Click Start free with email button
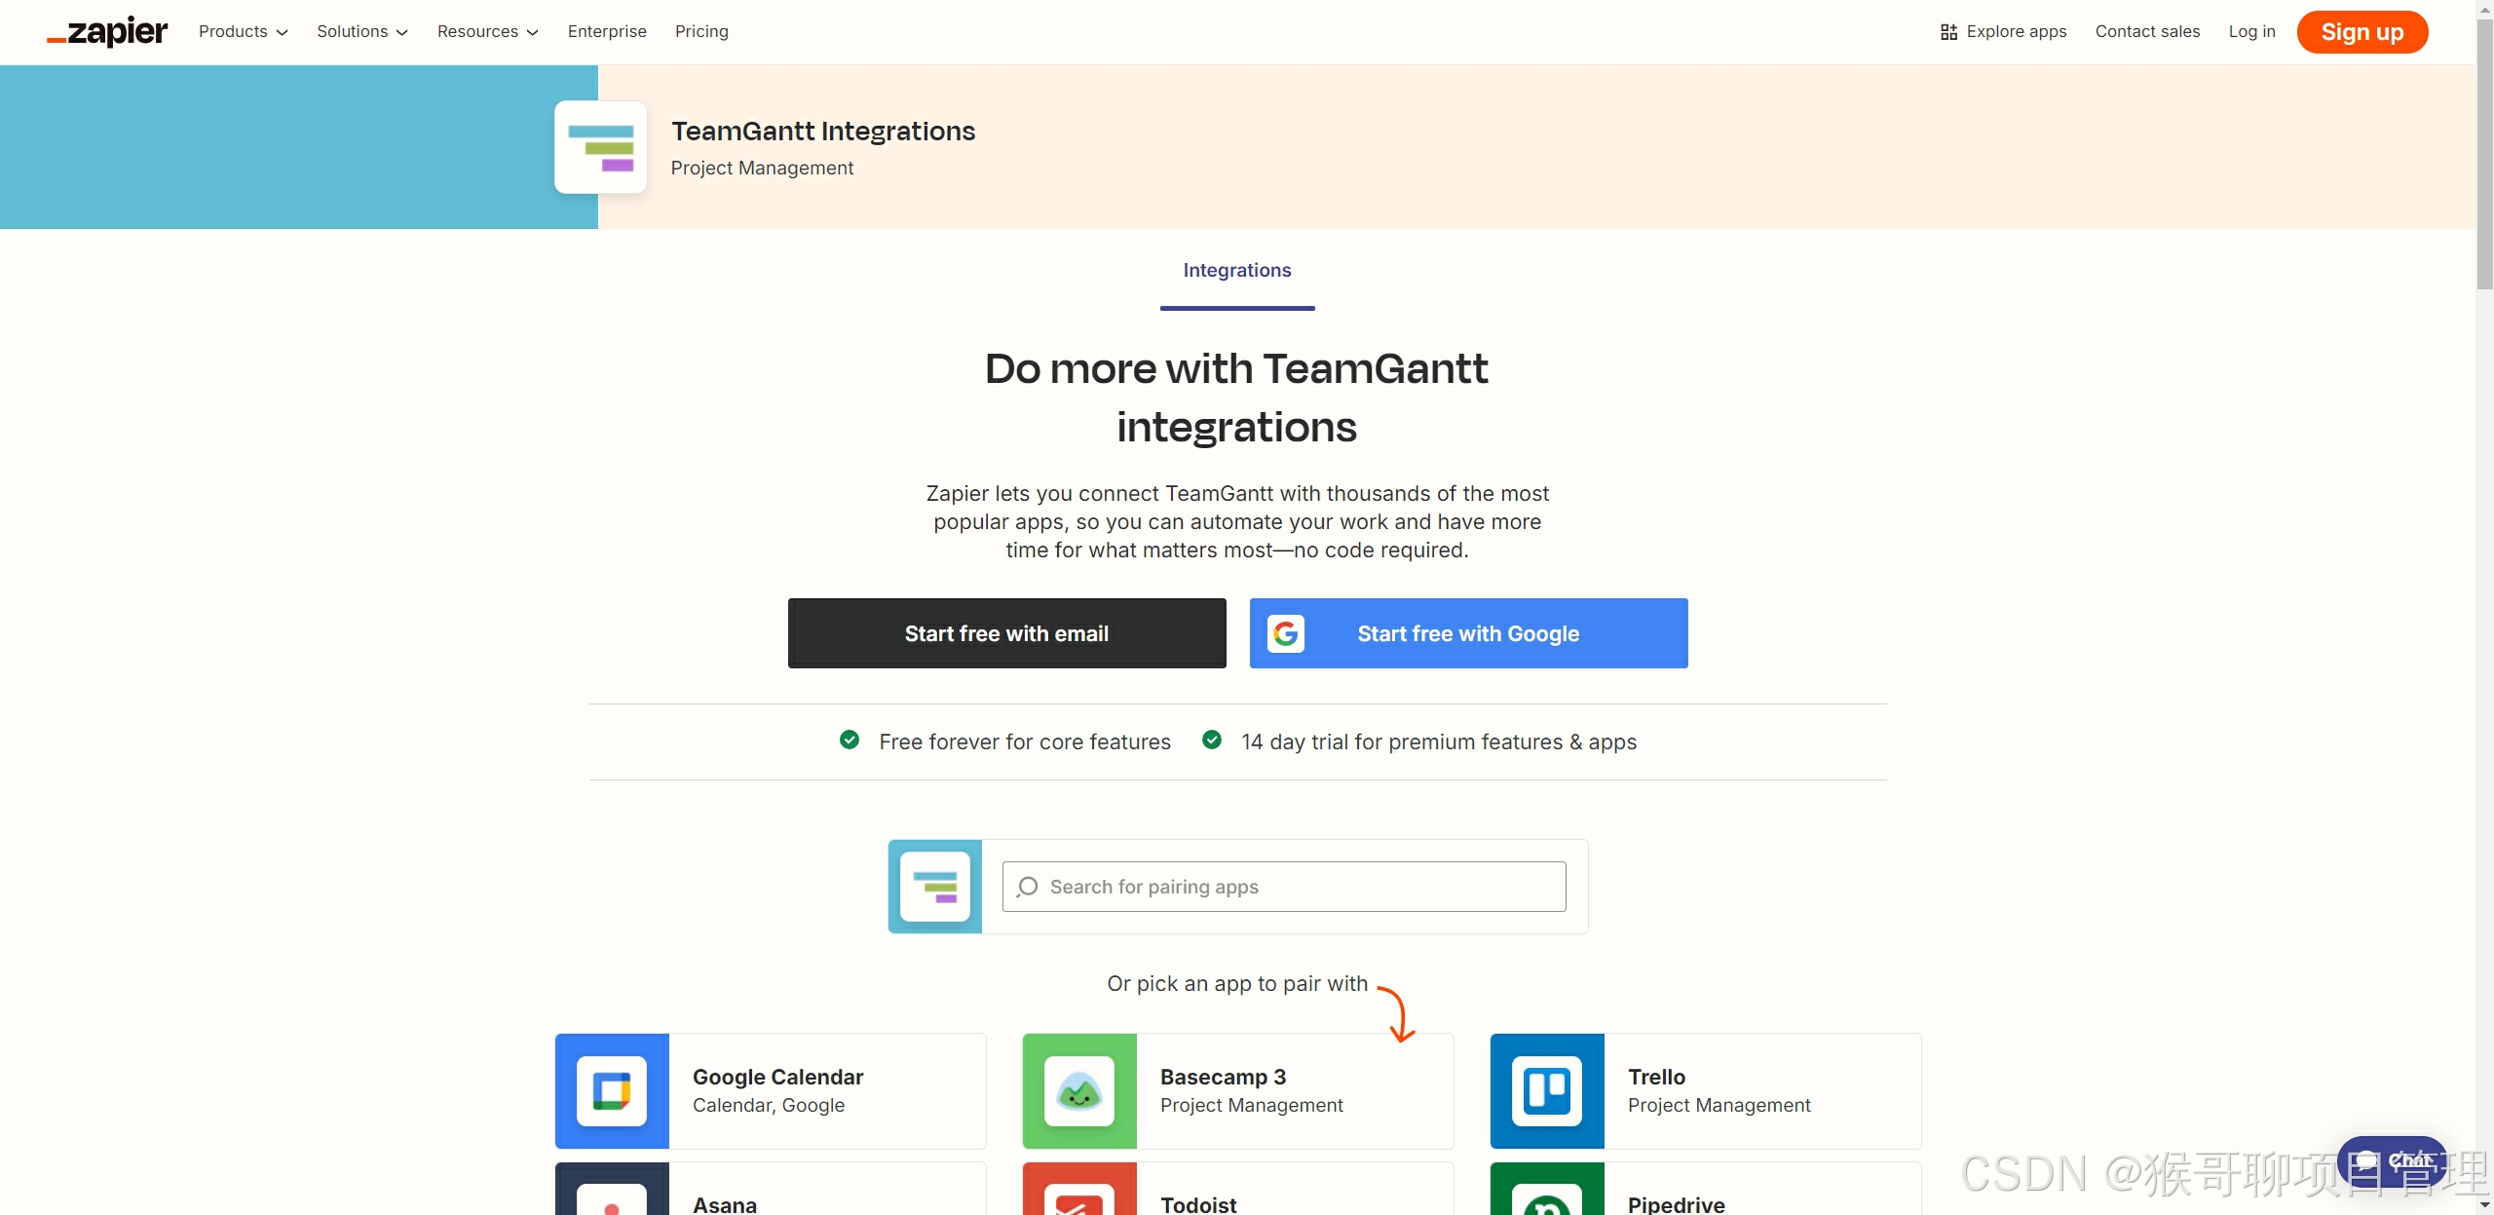This screenshot has height=1215, width=2494. pyautogui.click(x=1006, y=633)
